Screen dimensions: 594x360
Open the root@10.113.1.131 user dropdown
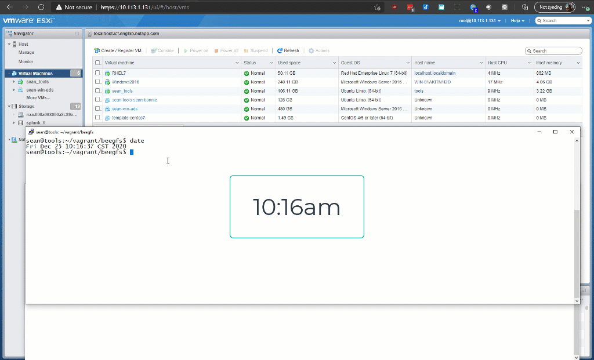point(480,21)
